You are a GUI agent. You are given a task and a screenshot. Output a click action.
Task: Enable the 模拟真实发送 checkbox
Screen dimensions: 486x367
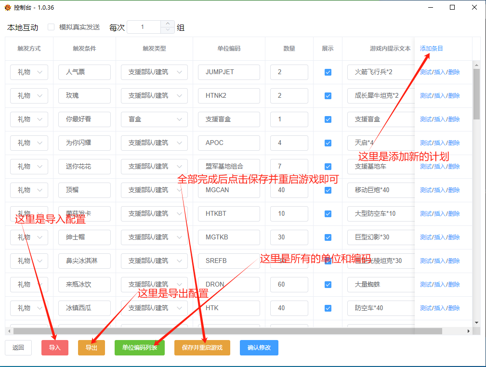click(x=51, y=27)
